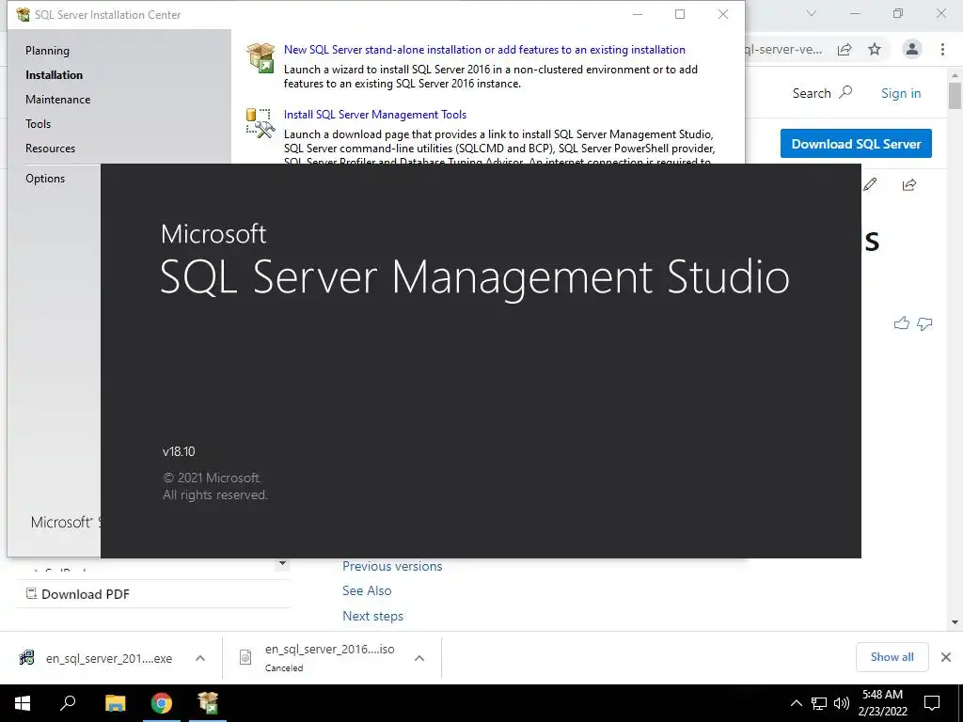Image resolution: width=963 pixels, height=722 pixels.
Task: Open taskbar search
Action: 68,703
